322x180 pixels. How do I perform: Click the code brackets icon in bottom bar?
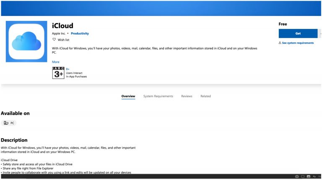click(314, 177)
